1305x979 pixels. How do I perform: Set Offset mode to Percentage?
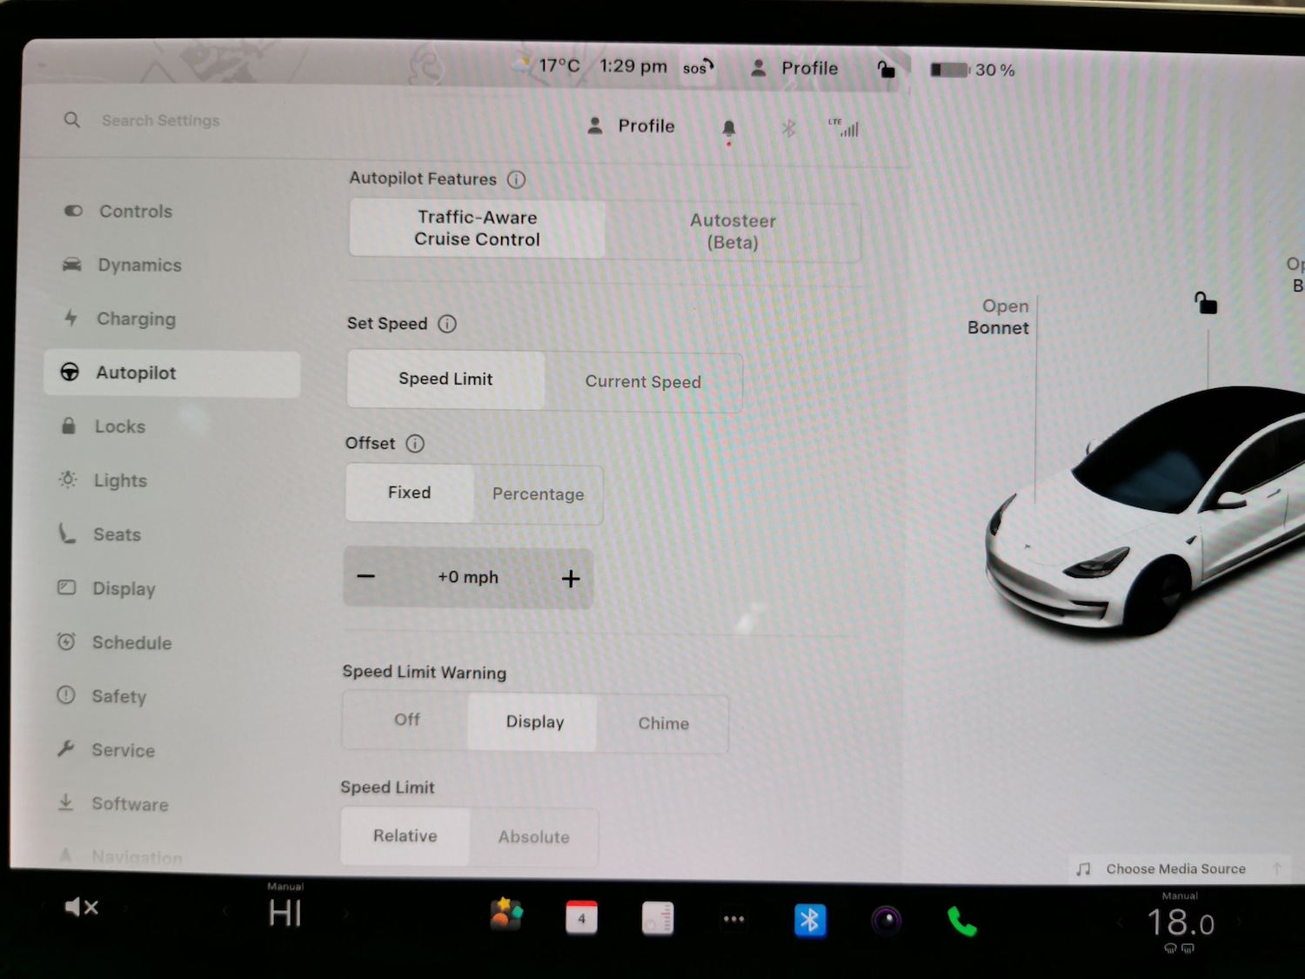coord(538,494)
